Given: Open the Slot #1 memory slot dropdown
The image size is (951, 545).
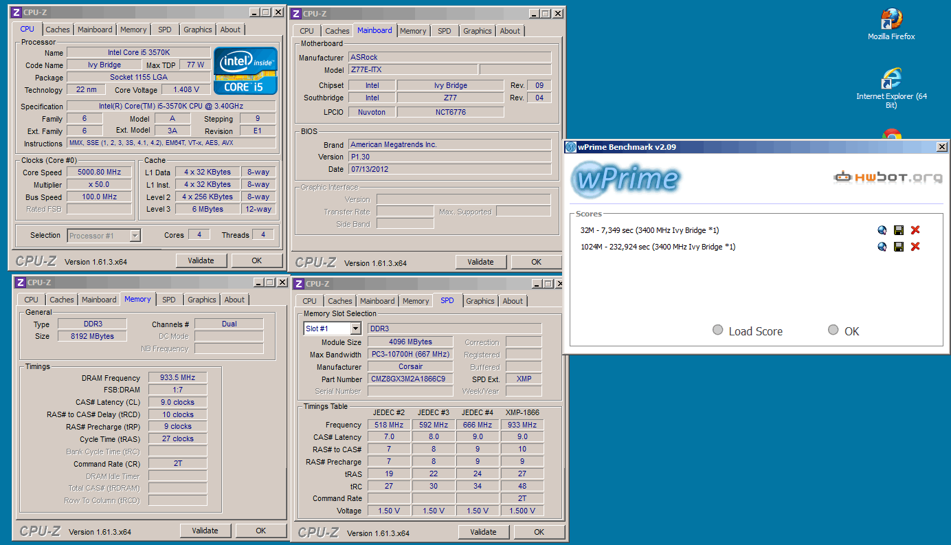Looking at the screenshot, I should click(x=355, y=329).
